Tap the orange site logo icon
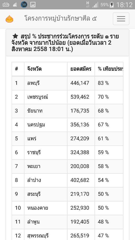The height and width of the screenshot is (240, 135). (x=9, y=19)
